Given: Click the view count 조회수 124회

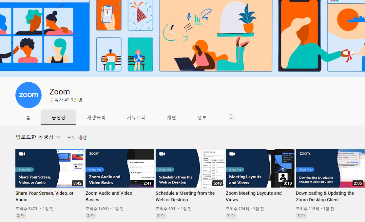Looking at the screenshot, I should 238,209.
